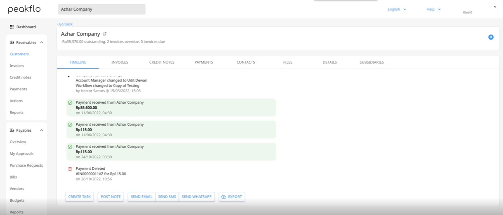Click the 0test0 username

click(467, 12)
